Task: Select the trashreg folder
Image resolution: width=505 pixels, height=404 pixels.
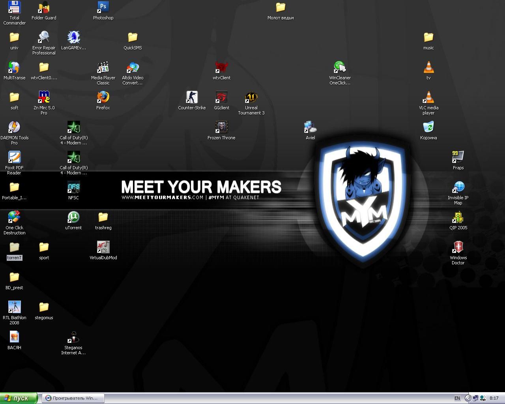Action: 103,217
